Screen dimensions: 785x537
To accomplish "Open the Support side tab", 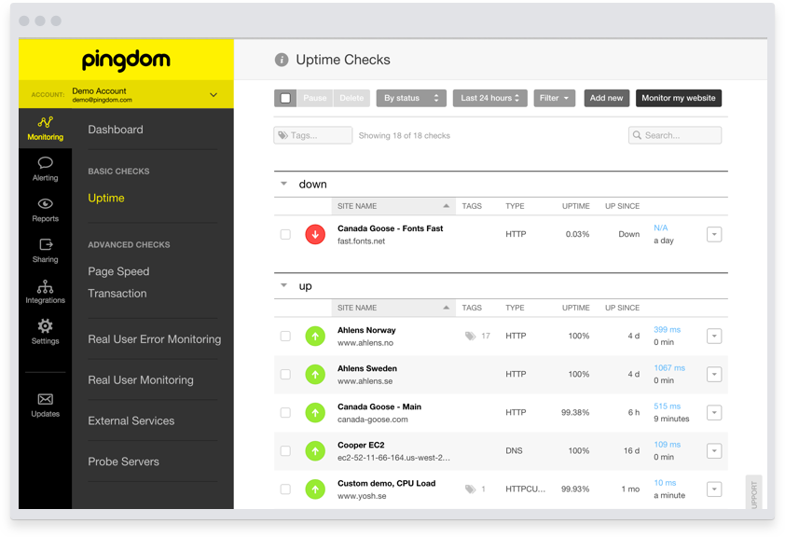I will click(753, 492).
